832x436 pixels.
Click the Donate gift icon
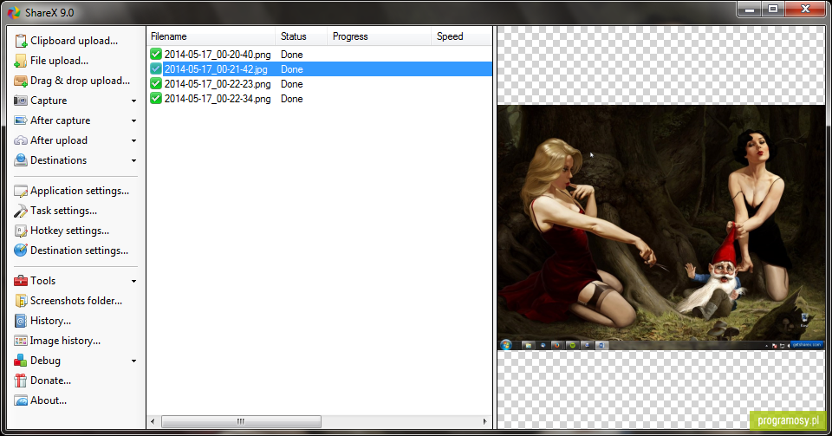click(x=21, y=381)
